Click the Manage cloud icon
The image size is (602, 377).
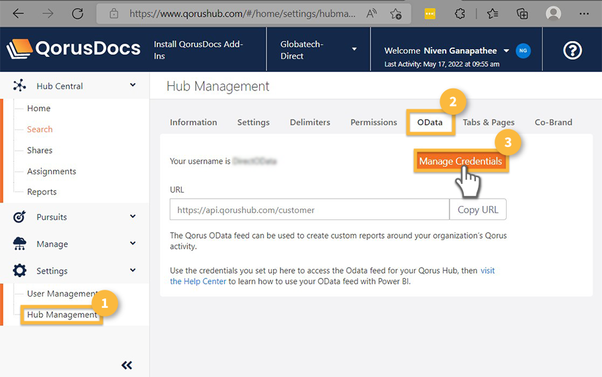pyautogui.click(x=19, y=244)
